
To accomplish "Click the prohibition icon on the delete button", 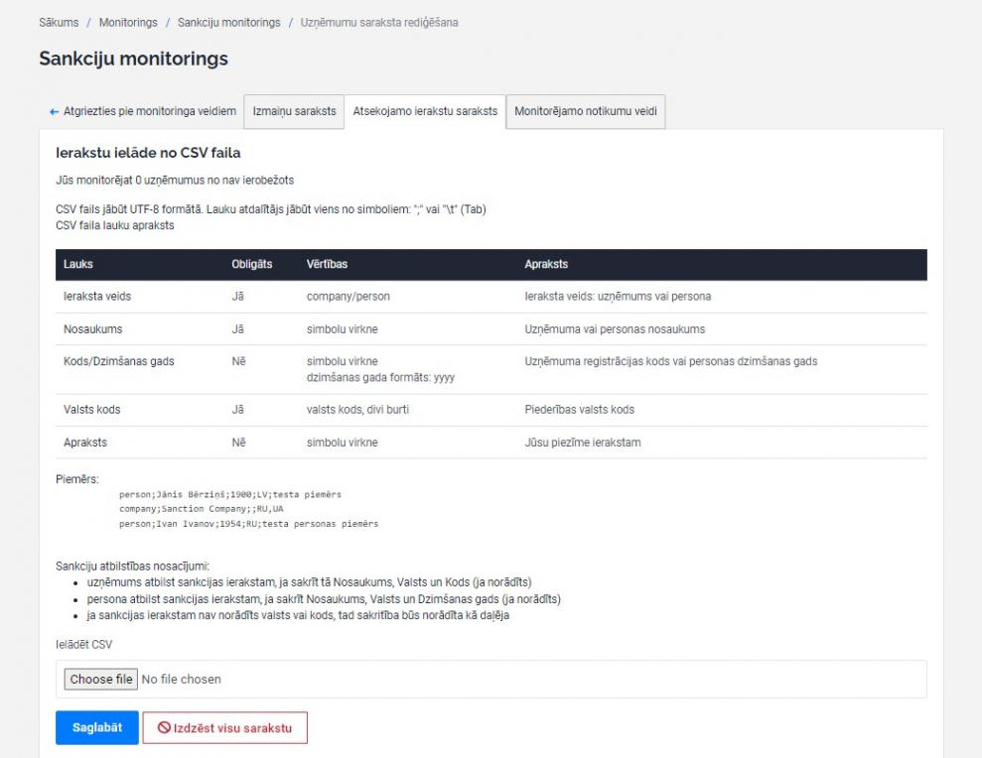I will (163, 728).
